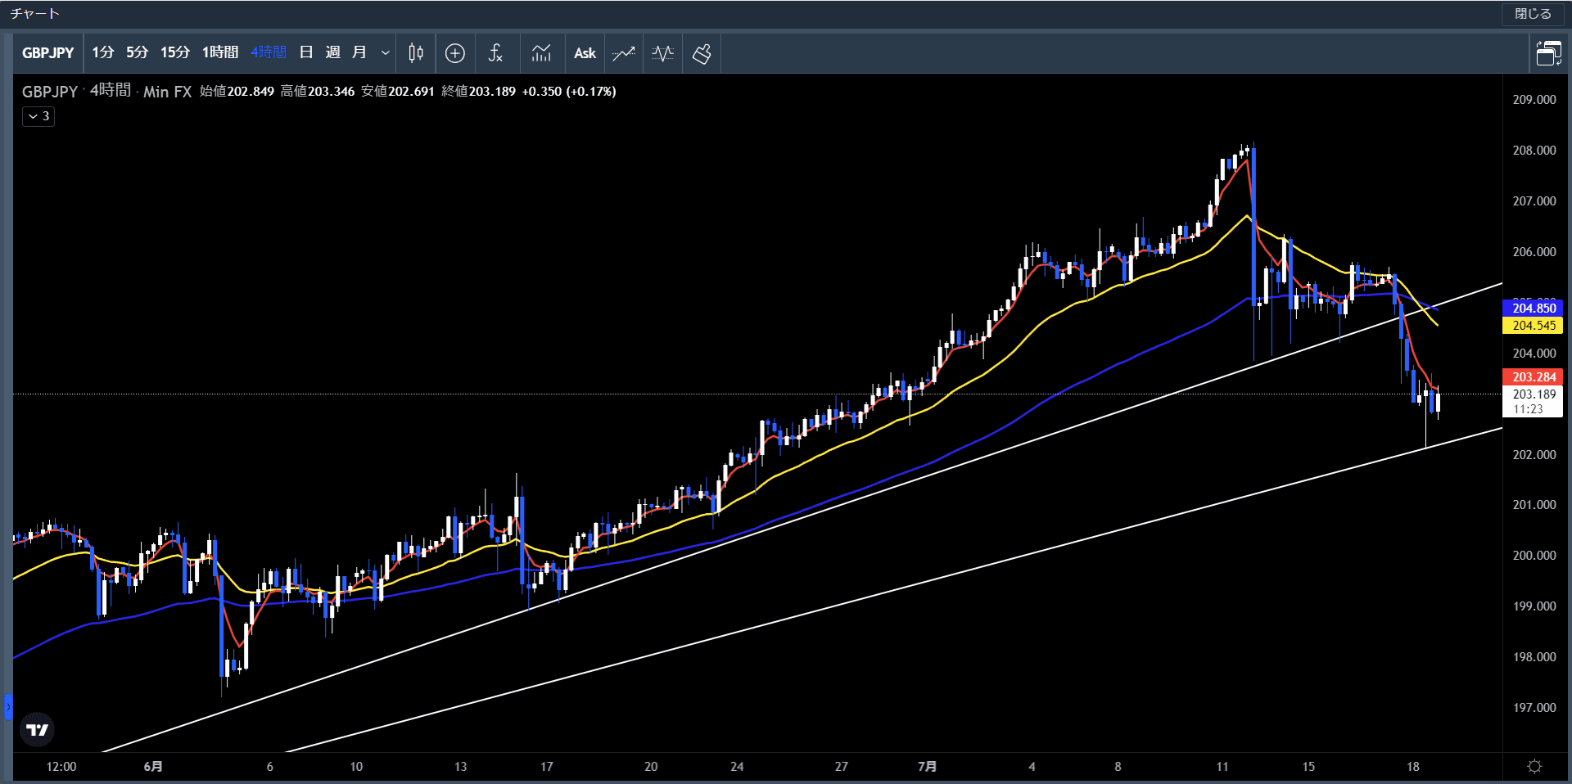Click the pulse waveform toolbar icon
The width and height of the screenshot is (1572, 784).
coord(663,53)
